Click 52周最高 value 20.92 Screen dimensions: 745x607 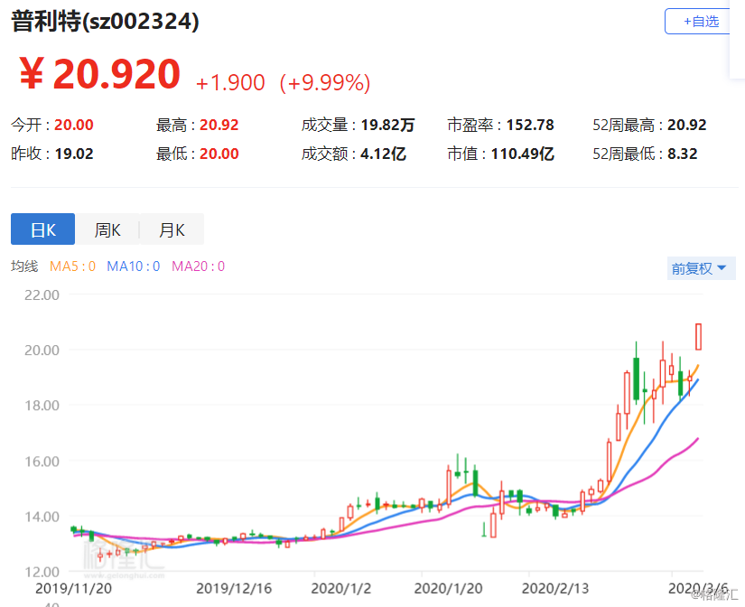[687, 125]
